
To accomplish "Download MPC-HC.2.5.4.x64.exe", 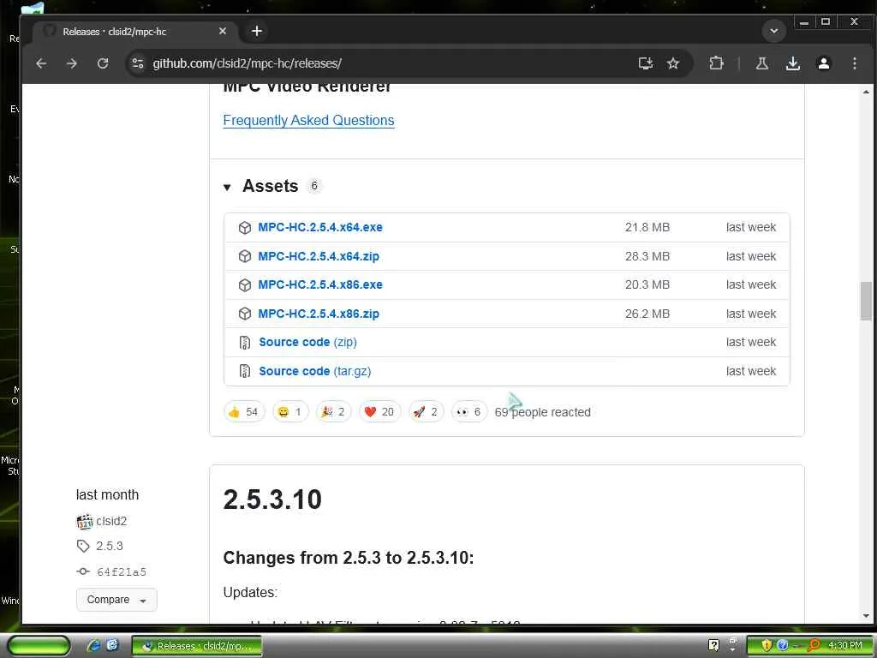I will click(x=320, y=227).
